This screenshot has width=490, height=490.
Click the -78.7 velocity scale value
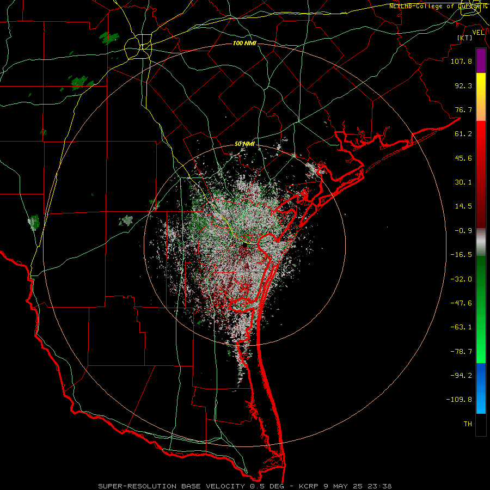click(461, 352)
